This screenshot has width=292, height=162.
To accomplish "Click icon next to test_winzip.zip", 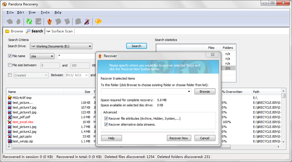I will coord(10,141).
